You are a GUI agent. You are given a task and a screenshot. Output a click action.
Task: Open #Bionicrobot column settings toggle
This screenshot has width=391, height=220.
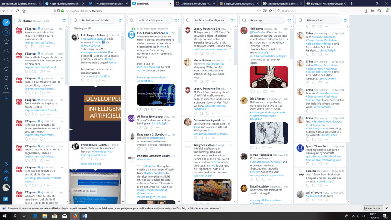[x=344, y=20]
